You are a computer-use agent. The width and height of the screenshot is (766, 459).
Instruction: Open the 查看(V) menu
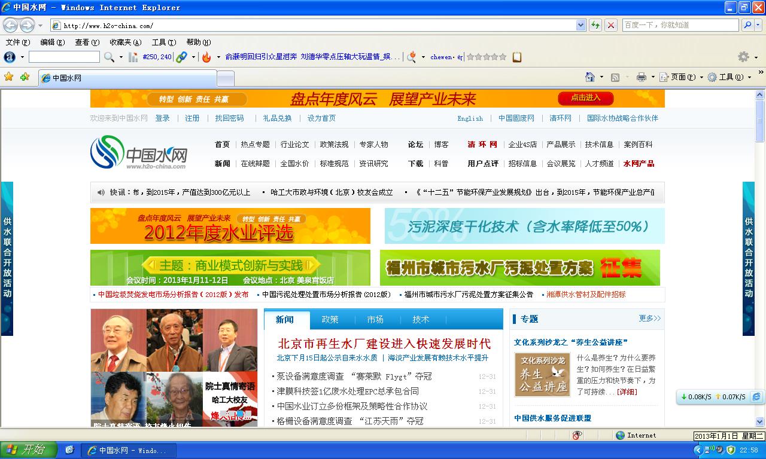(87, 42)
